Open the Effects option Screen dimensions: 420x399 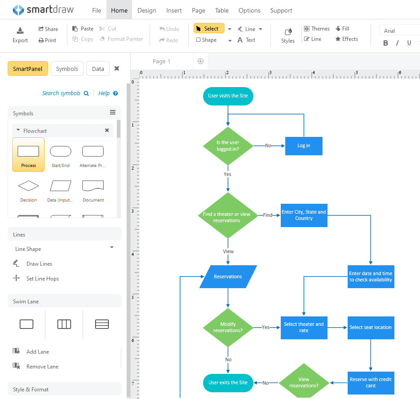pyautogui.click(x=347, y=39)
